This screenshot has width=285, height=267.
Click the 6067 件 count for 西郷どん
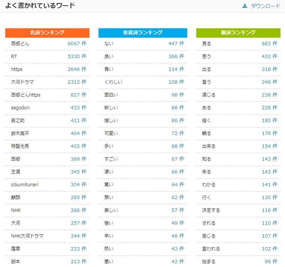point(77,44)
